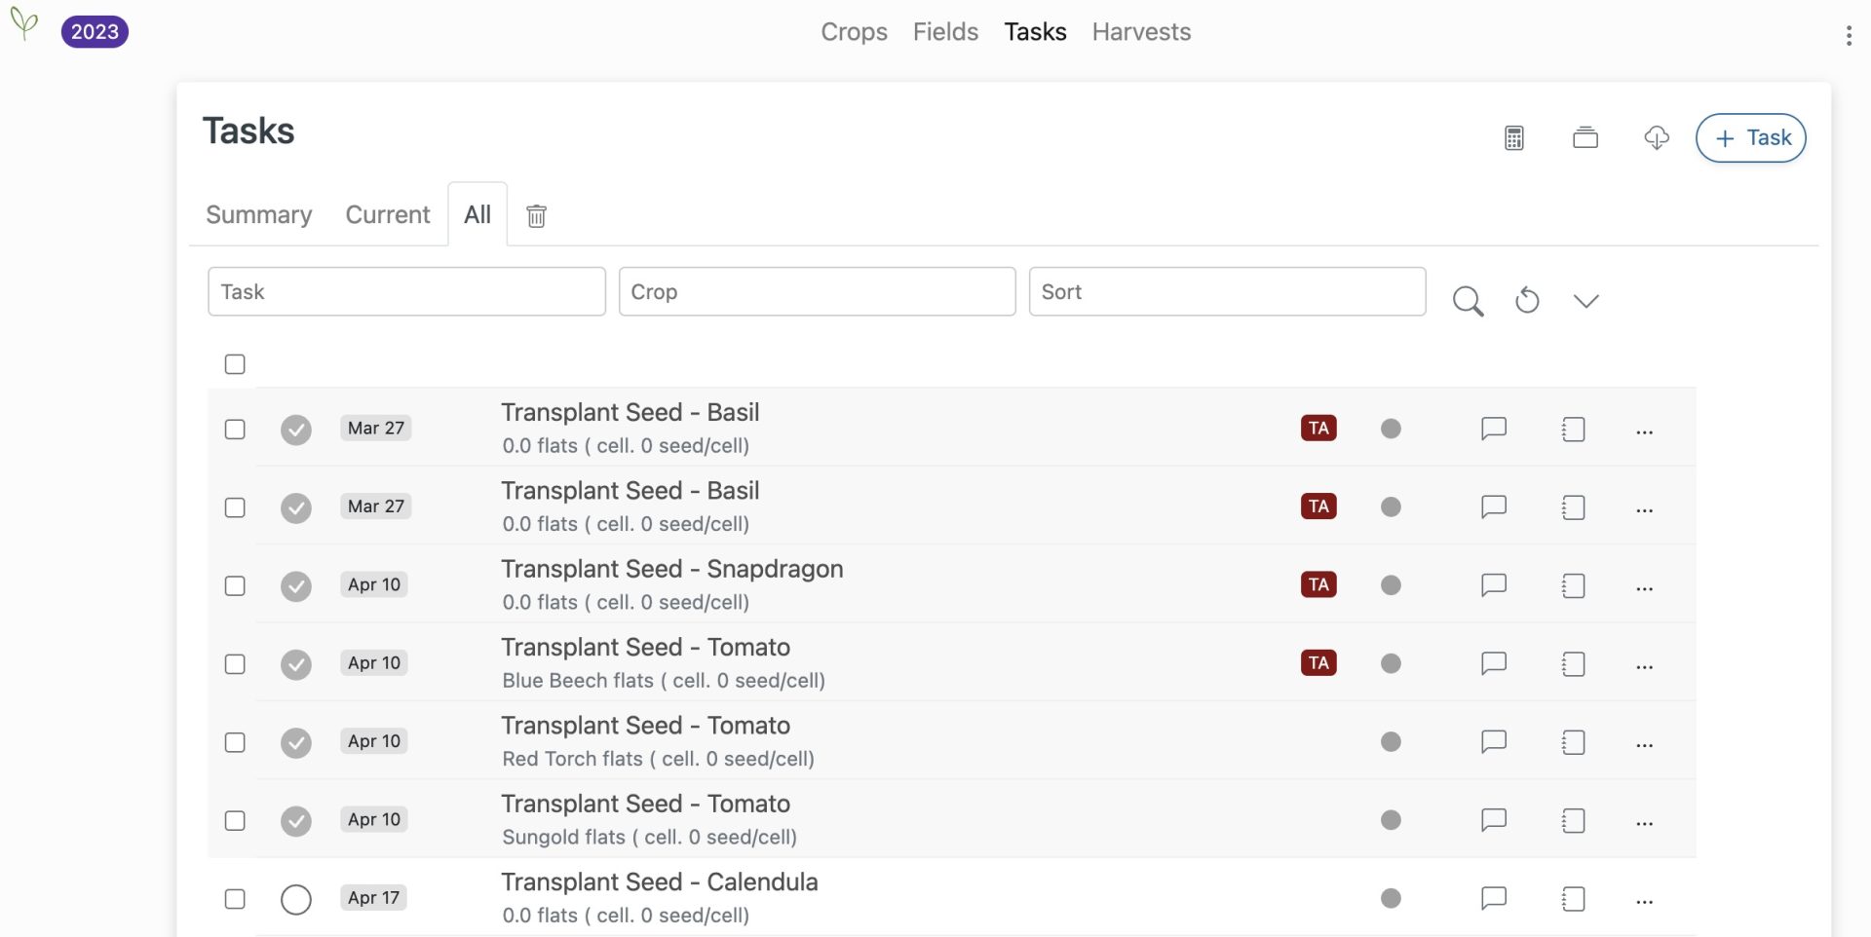Click the circular reset arrow icon
The width and height of the screenshot is (1871, 937).
[x=1527, y=301]
